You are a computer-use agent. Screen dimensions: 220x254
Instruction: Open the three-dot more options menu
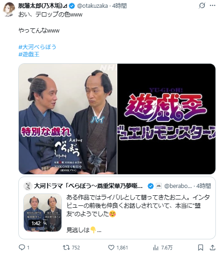click(x=213, y=6)
